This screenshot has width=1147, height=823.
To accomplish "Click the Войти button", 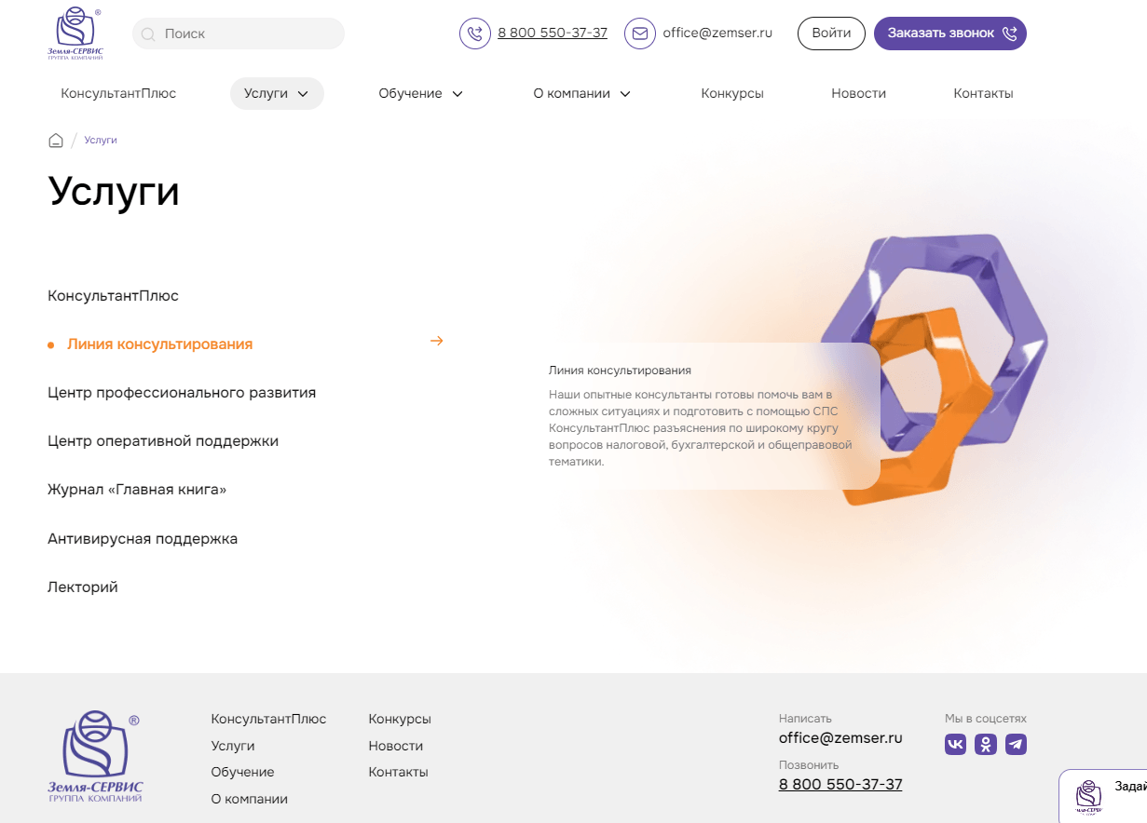I will point(831,34).
